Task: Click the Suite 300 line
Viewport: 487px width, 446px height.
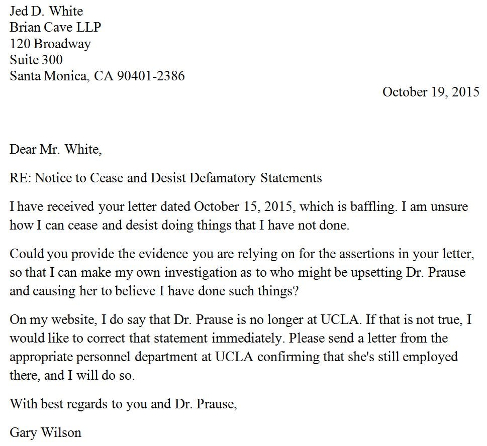Action: point(36,60)
